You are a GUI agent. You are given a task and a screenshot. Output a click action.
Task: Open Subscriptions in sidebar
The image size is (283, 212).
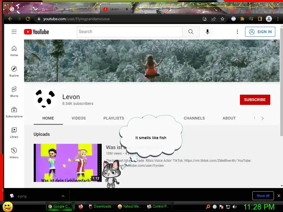pos(14,112)
